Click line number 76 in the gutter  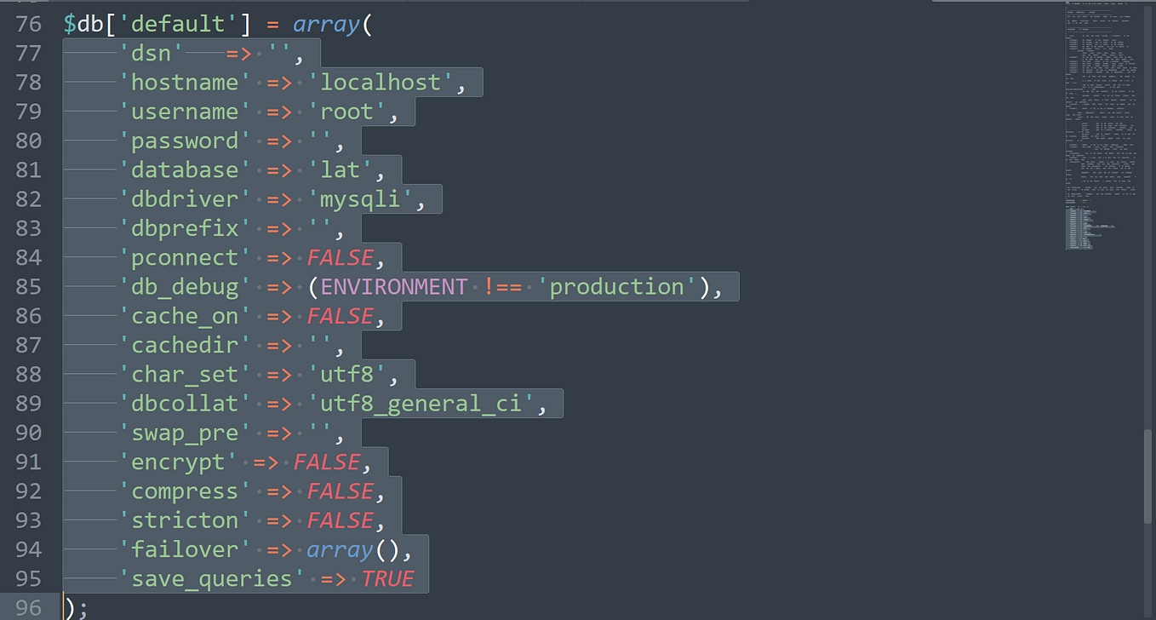[x=28, y=24]
